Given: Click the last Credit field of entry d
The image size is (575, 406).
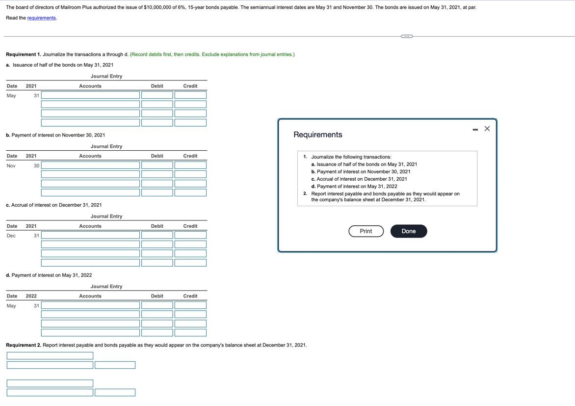Looking at the screenshot, I should coord(190,331).
